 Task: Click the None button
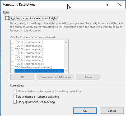click(x=88, y=77)
